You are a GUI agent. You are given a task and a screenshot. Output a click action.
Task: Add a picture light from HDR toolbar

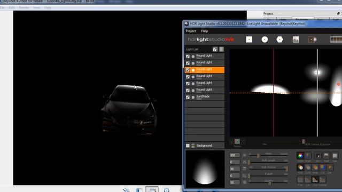pyautogui.click(x=296, y=39)
